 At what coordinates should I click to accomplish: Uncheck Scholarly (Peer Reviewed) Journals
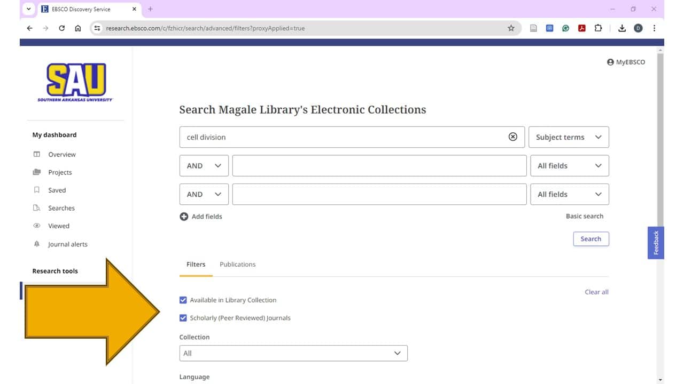click(183, 318)
